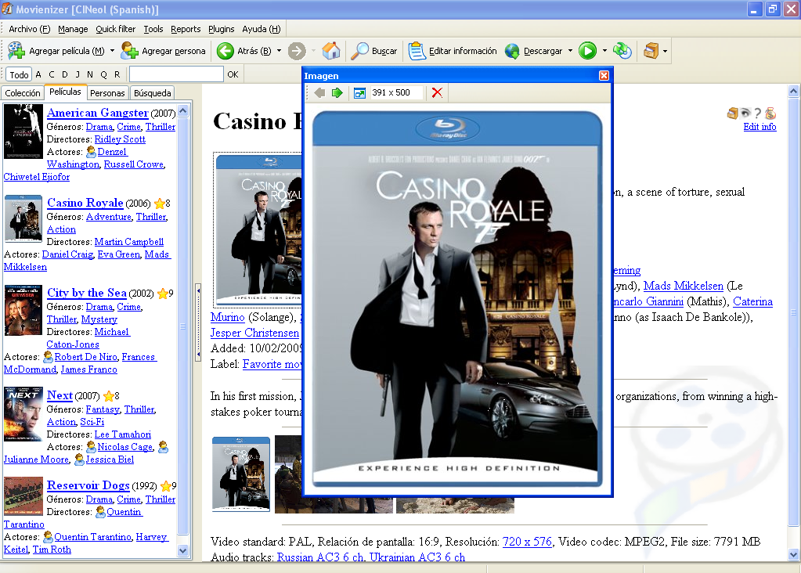Viewport: 801px width, 573px height.
Task: Filter movie list by letter N
Action: [90, 74]
